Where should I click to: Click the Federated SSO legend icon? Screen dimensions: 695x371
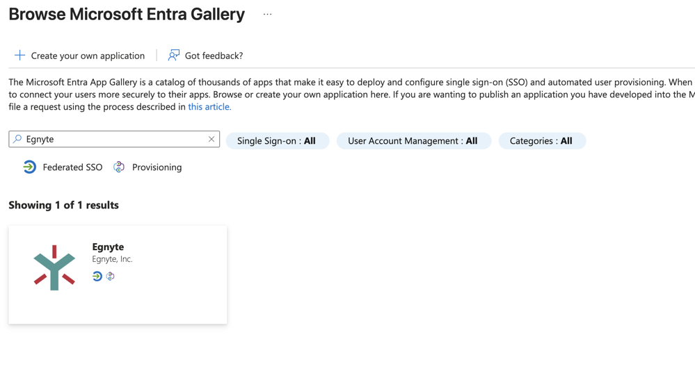(30, 167)
